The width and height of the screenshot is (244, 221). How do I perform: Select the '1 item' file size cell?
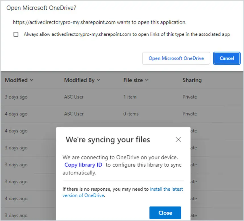point(130,97)
